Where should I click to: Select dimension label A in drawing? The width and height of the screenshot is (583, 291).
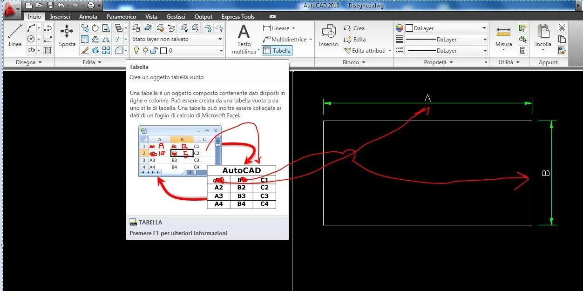click(x=427, y=98)
